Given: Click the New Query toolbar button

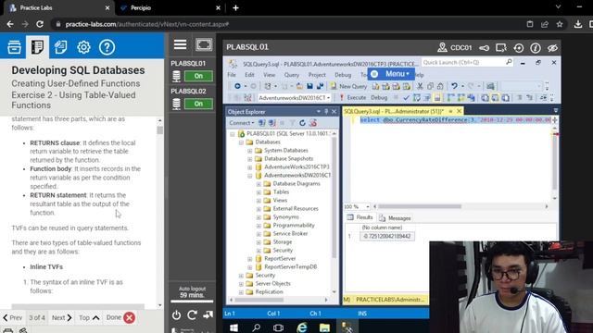Looking at the screenshot, I should point(348,86).
